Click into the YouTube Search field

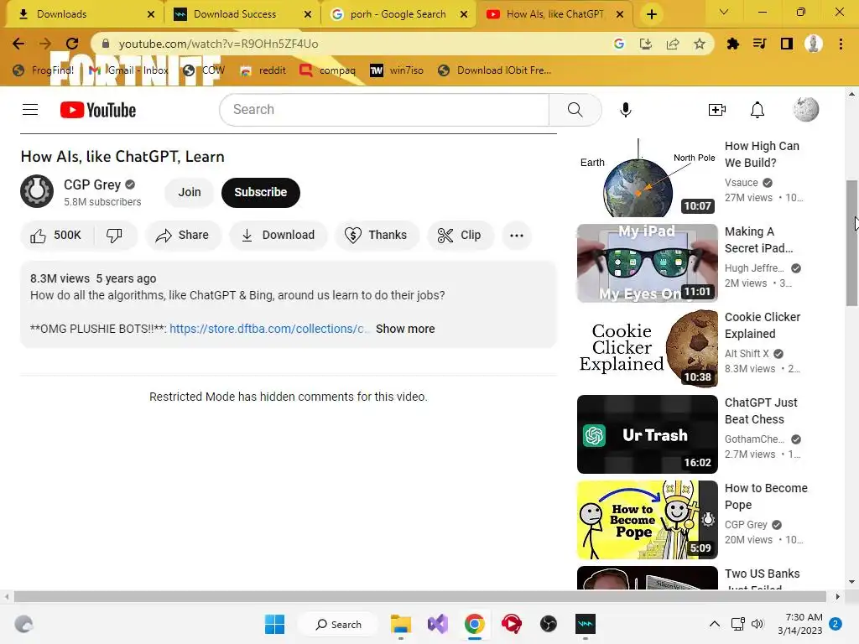tap(384, 110)
